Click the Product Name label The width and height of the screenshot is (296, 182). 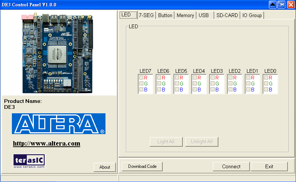click(x=23, y=101)
